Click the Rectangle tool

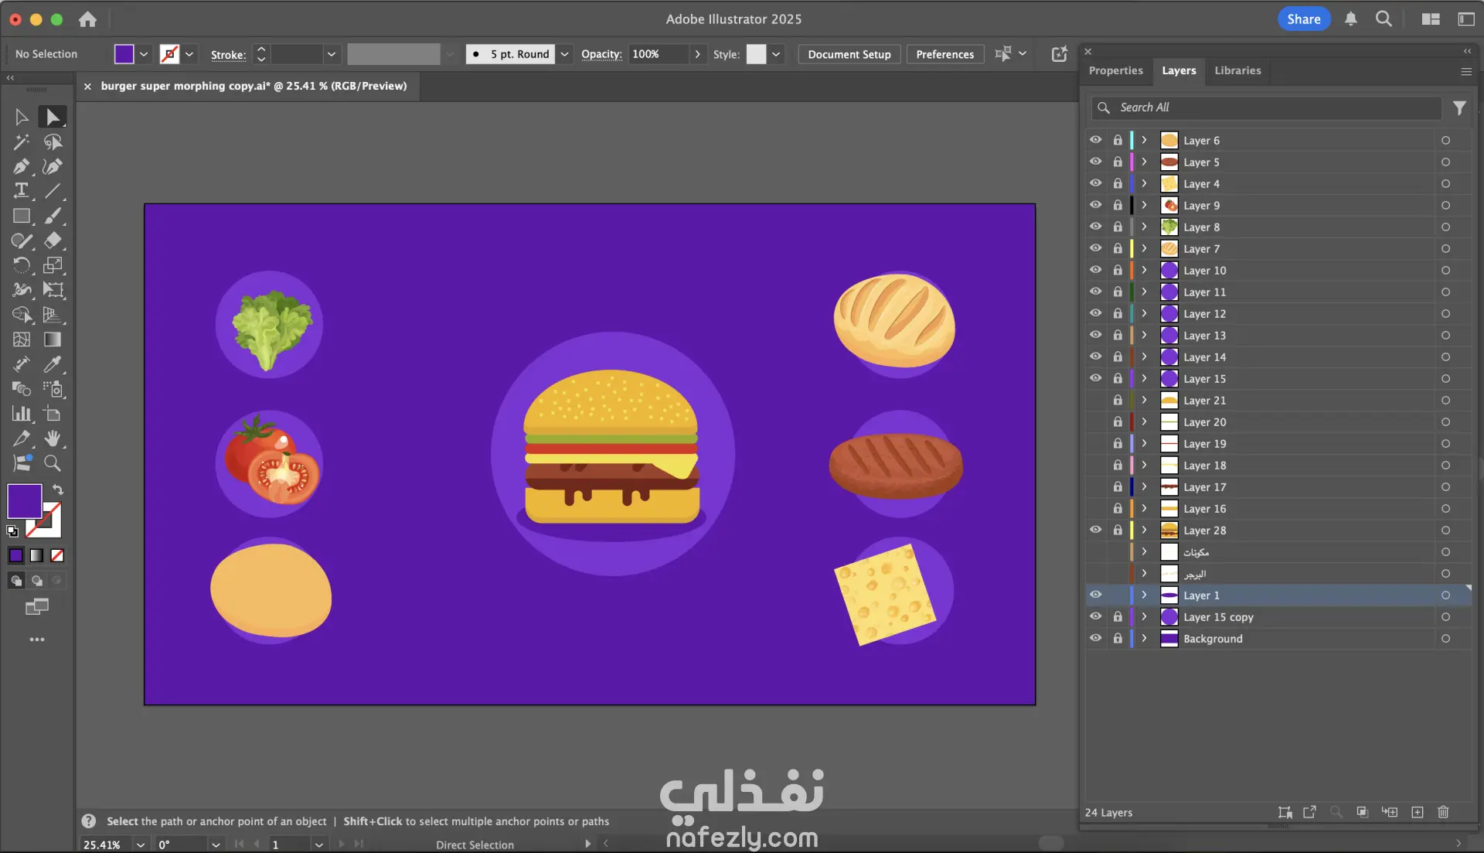pos(21,216)
